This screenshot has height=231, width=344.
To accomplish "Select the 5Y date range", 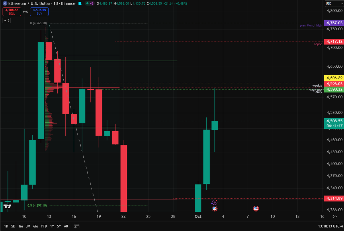I will point(59,226).
